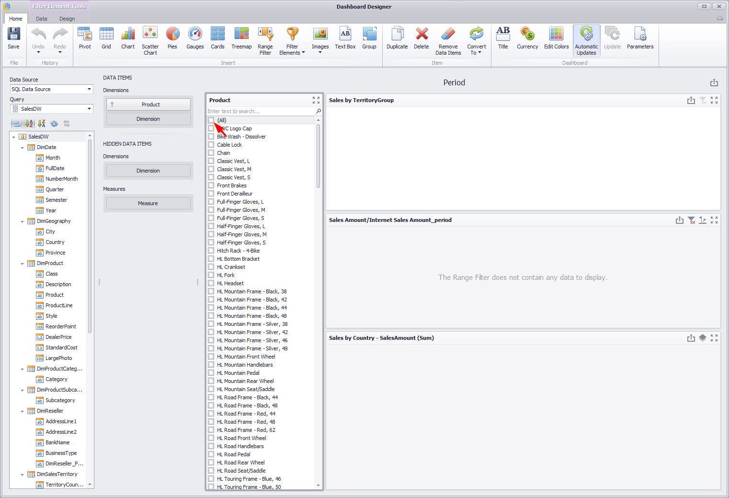Viewport: 729px width, 498px height.
Task: Check the Front Brakes checkbox
Action: click(211, 185)
